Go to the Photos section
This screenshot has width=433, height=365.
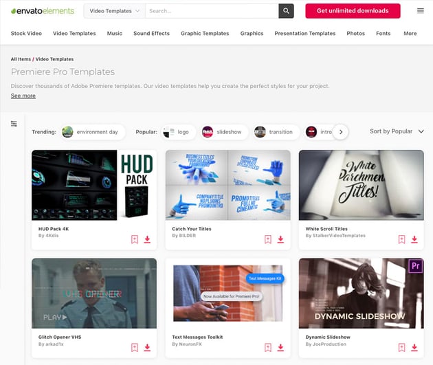tap(356, 34)
